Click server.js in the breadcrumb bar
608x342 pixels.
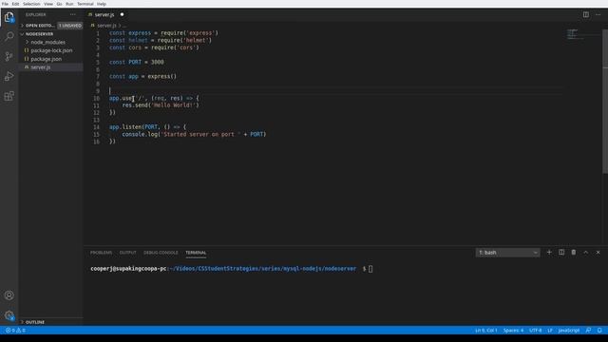(106, 26)
